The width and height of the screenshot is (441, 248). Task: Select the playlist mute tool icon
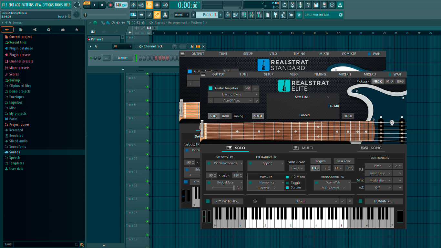118,23
